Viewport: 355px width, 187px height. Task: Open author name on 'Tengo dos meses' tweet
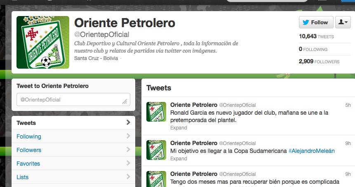[194, 174]
